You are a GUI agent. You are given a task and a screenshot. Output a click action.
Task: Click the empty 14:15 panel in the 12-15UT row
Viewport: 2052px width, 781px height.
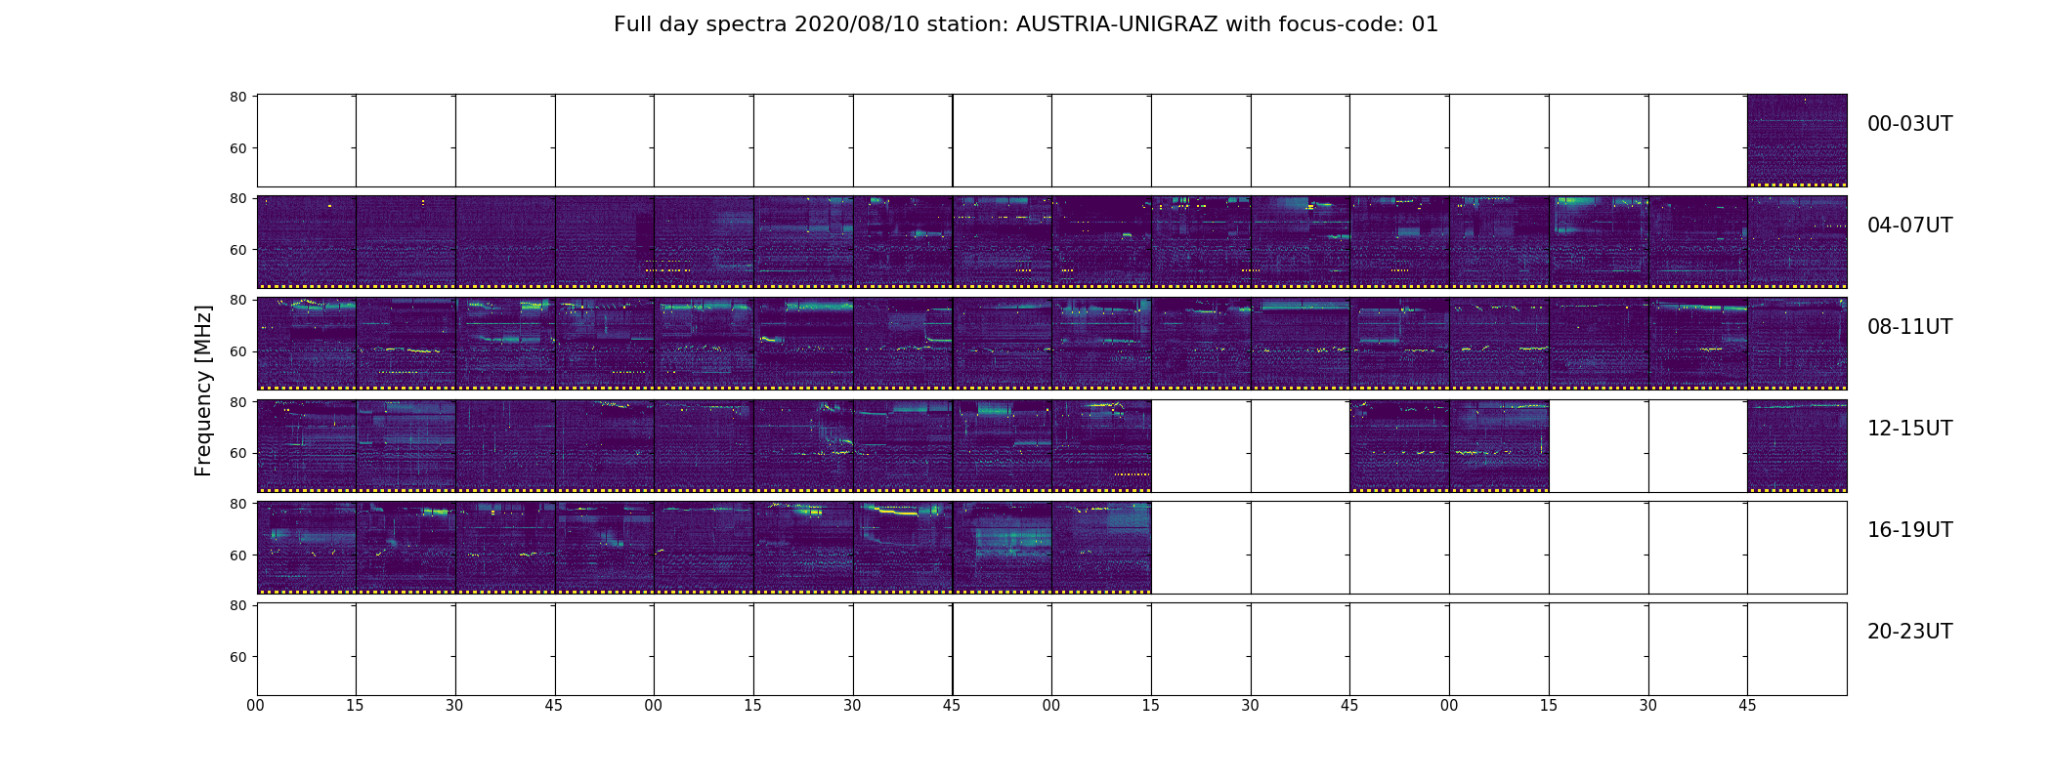pos(1201,445)
